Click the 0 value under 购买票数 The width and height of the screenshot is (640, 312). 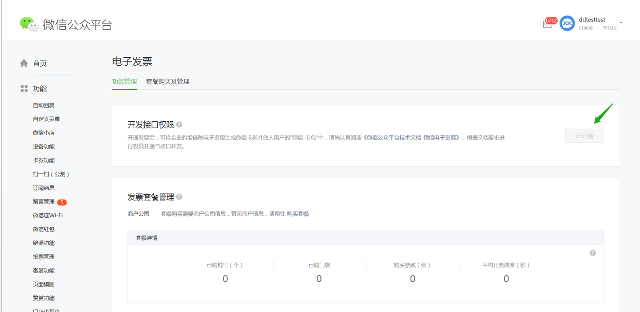coord(413,279)
